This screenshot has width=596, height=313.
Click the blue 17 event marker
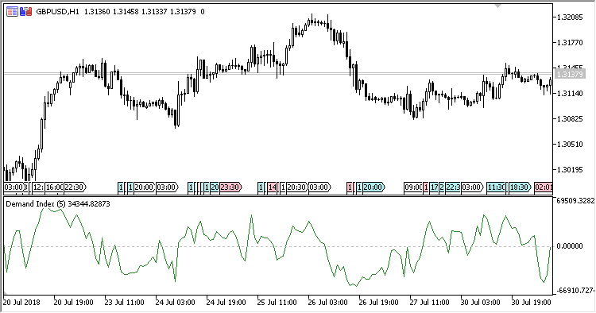coord(434,187)
